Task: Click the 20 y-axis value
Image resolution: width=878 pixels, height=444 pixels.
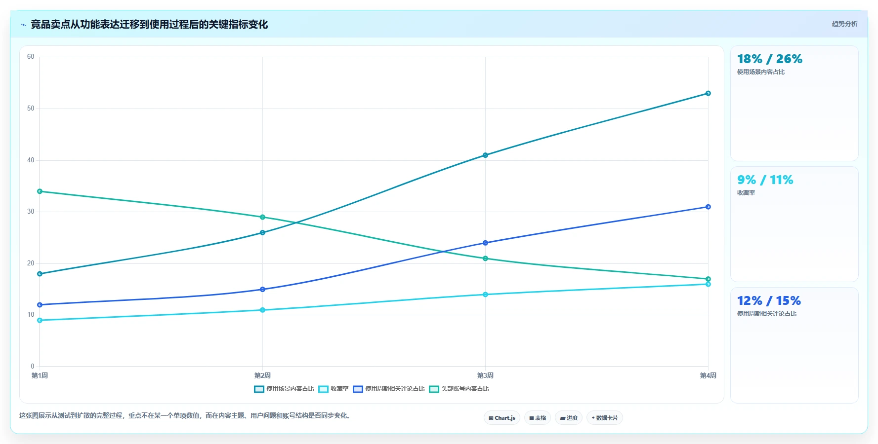Action: point(31,263)
